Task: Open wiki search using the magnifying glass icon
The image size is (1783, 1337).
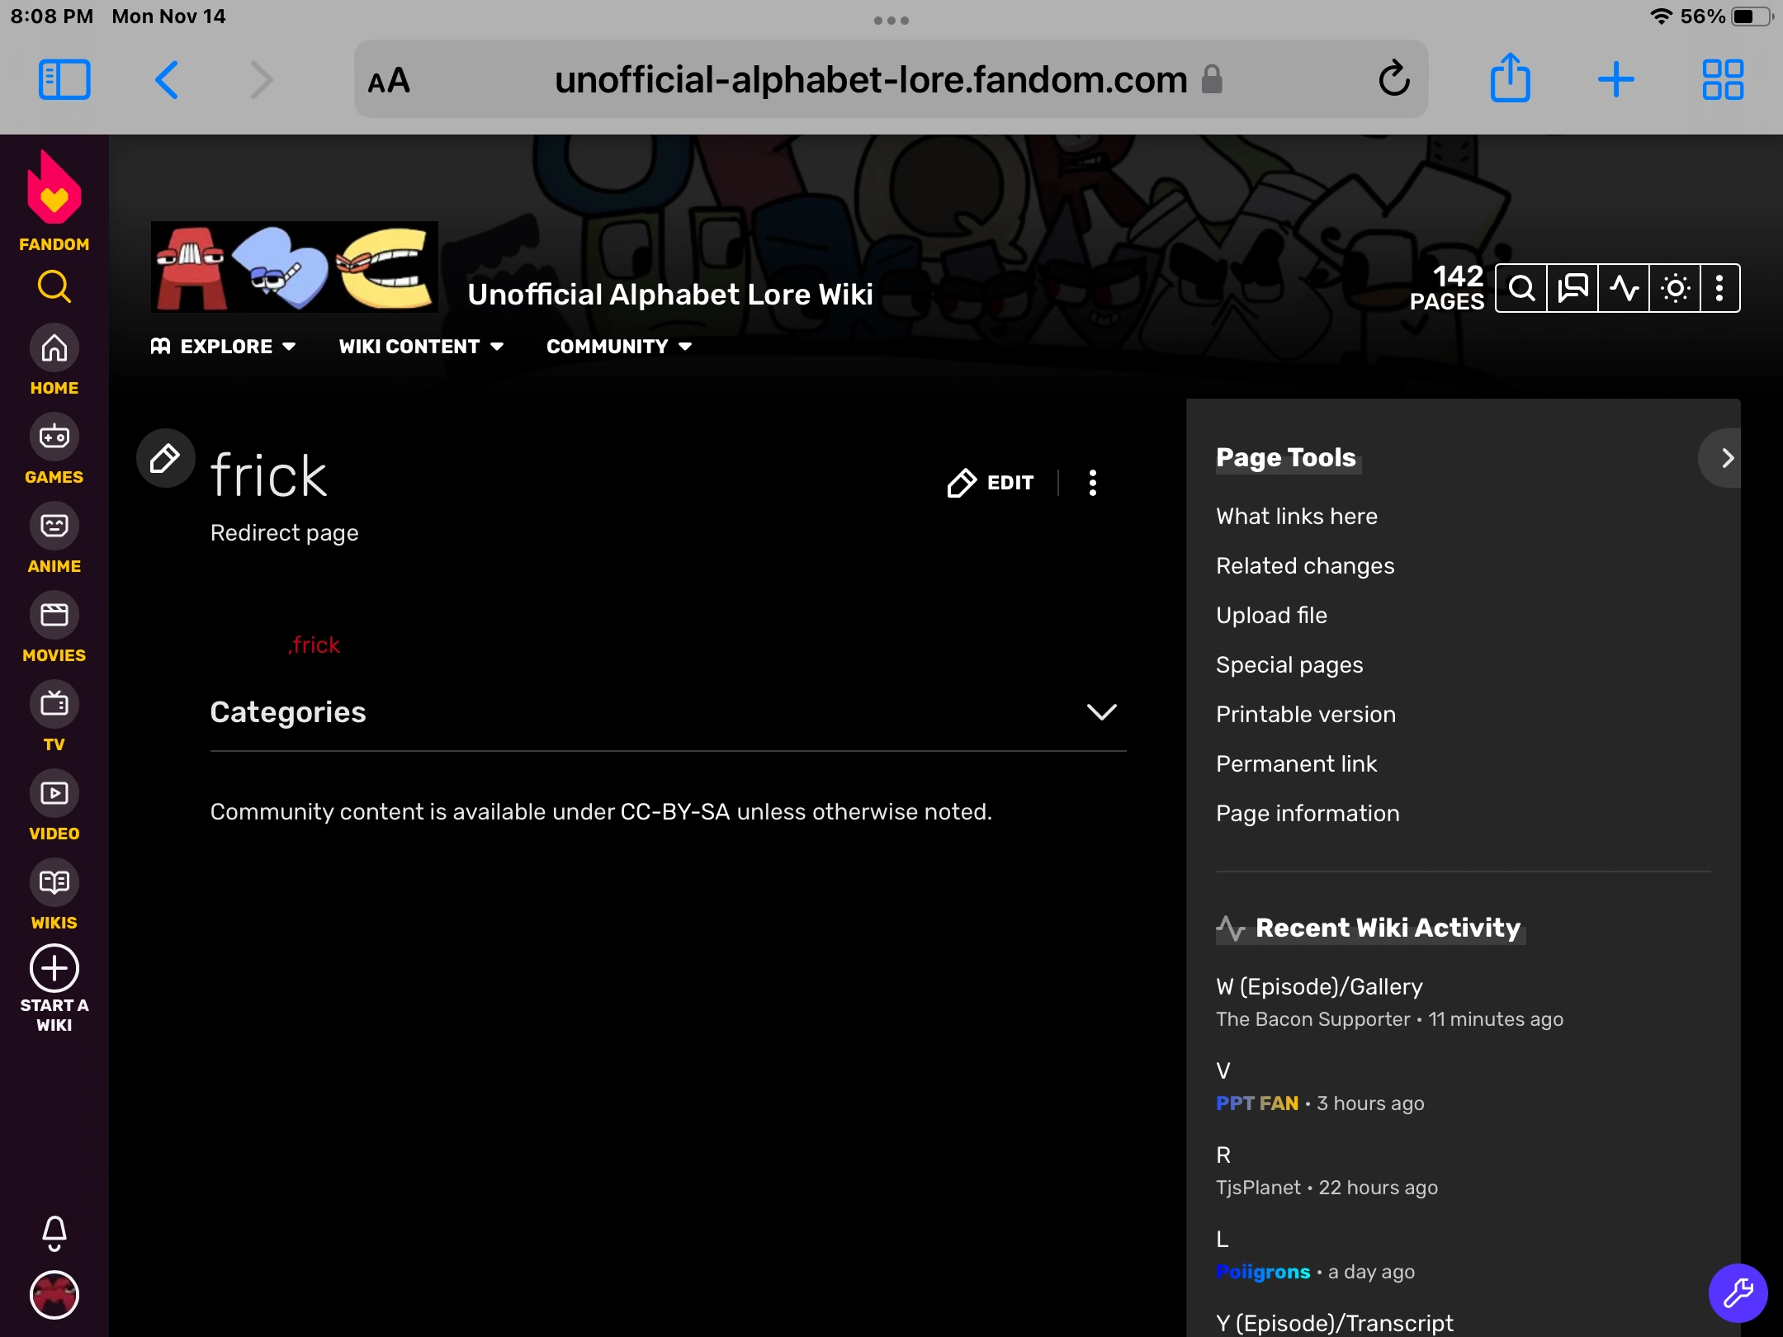Action: click(x=1521, y=287)
